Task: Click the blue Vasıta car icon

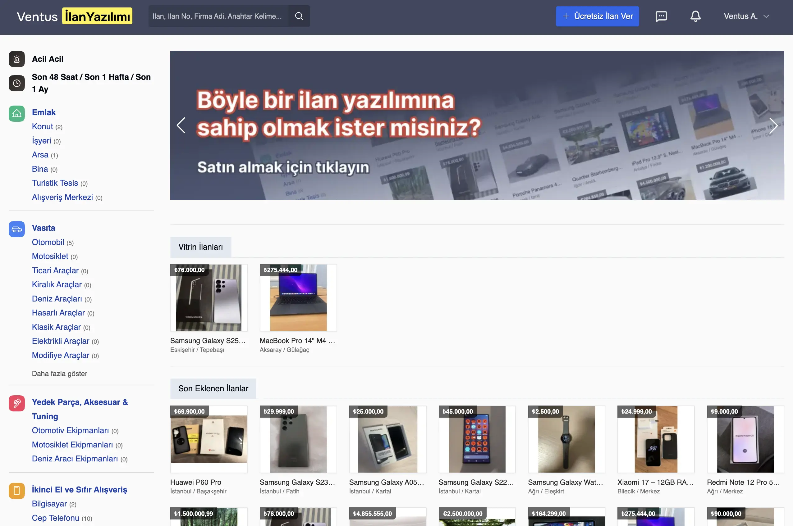Action: tap(17, 229)
